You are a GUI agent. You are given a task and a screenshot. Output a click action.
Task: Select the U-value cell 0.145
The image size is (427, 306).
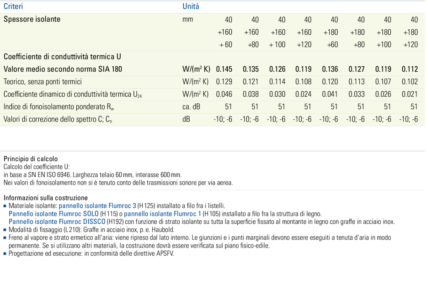(224, 69)
